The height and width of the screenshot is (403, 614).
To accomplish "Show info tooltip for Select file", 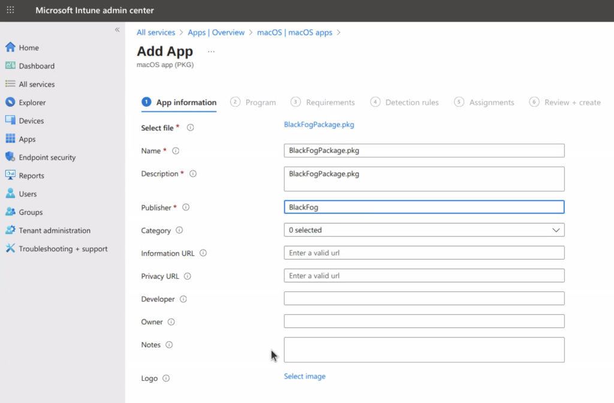I will 190,128.
